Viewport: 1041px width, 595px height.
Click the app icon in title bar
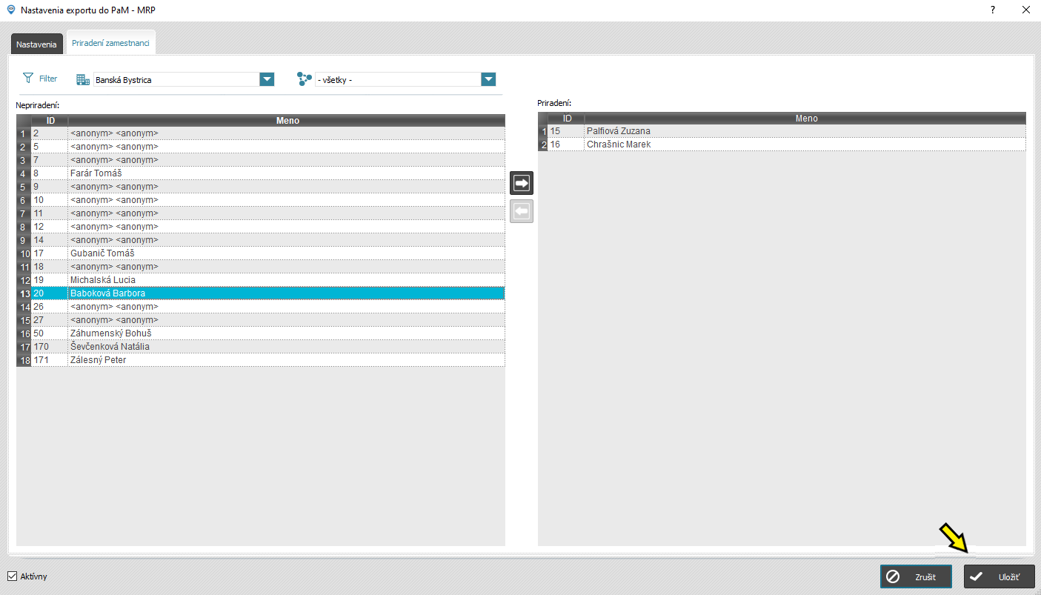click(10, 10)
